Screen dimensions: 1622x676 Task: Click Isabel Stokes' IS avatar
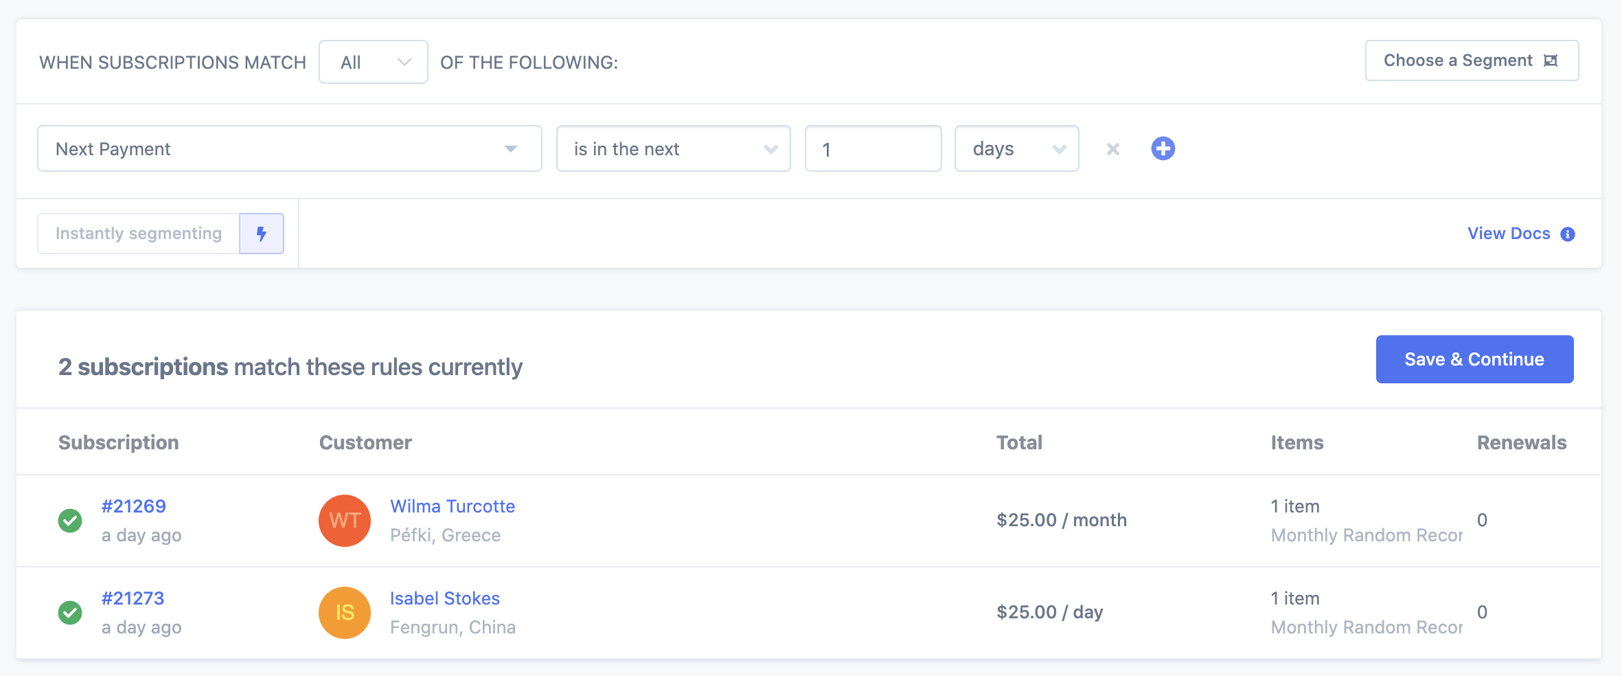tap(345, 613)
